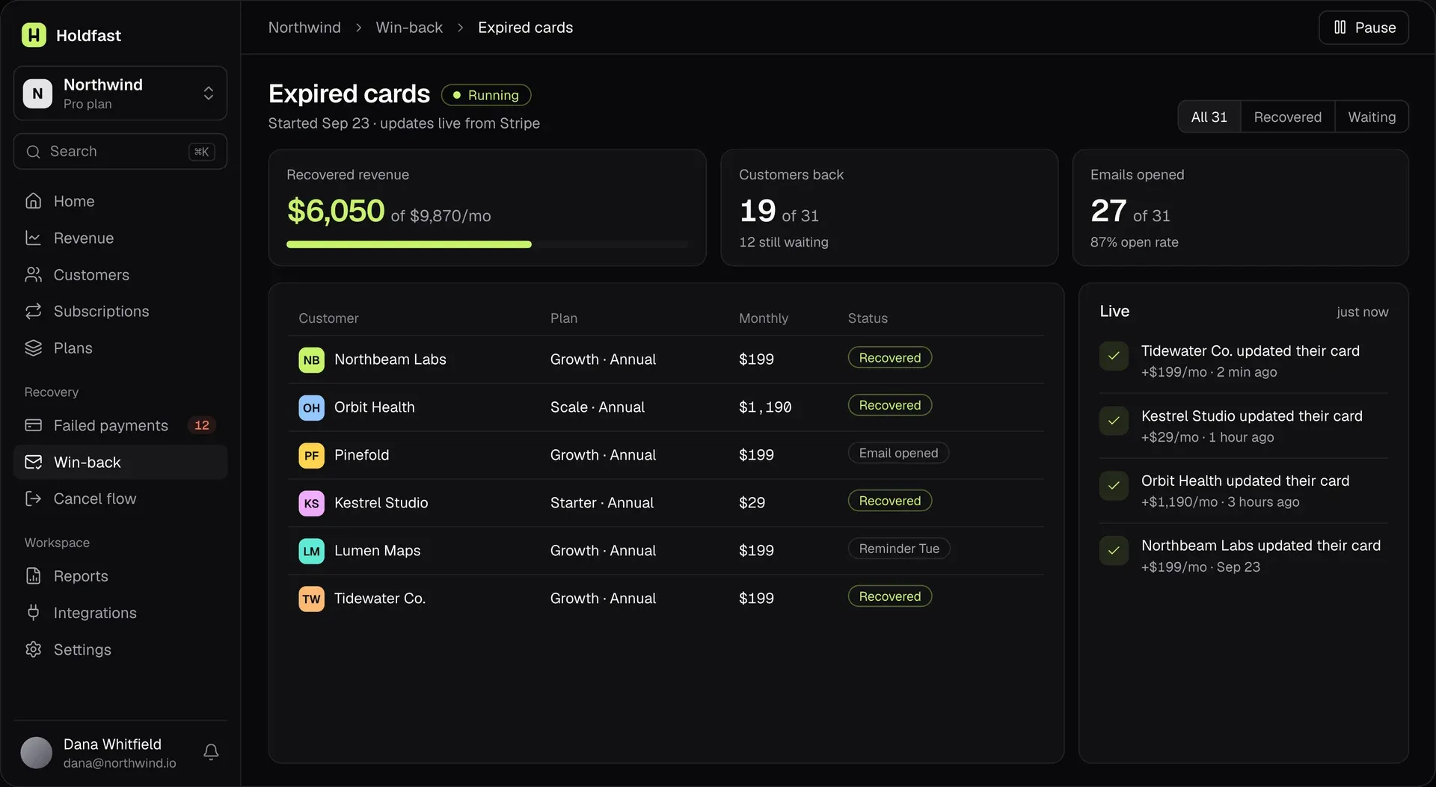Go to Win-back breadcrumb

tap(409, 28)
